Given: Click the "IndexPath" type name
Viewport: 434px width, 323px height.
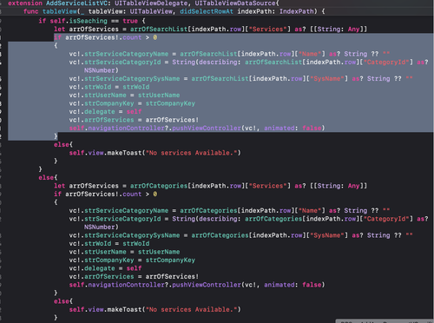Looking at the screenshot, I should point(296,11).
